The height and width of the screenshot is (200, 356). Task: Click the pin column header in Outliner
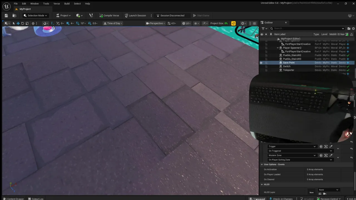[x=271, y=34]
